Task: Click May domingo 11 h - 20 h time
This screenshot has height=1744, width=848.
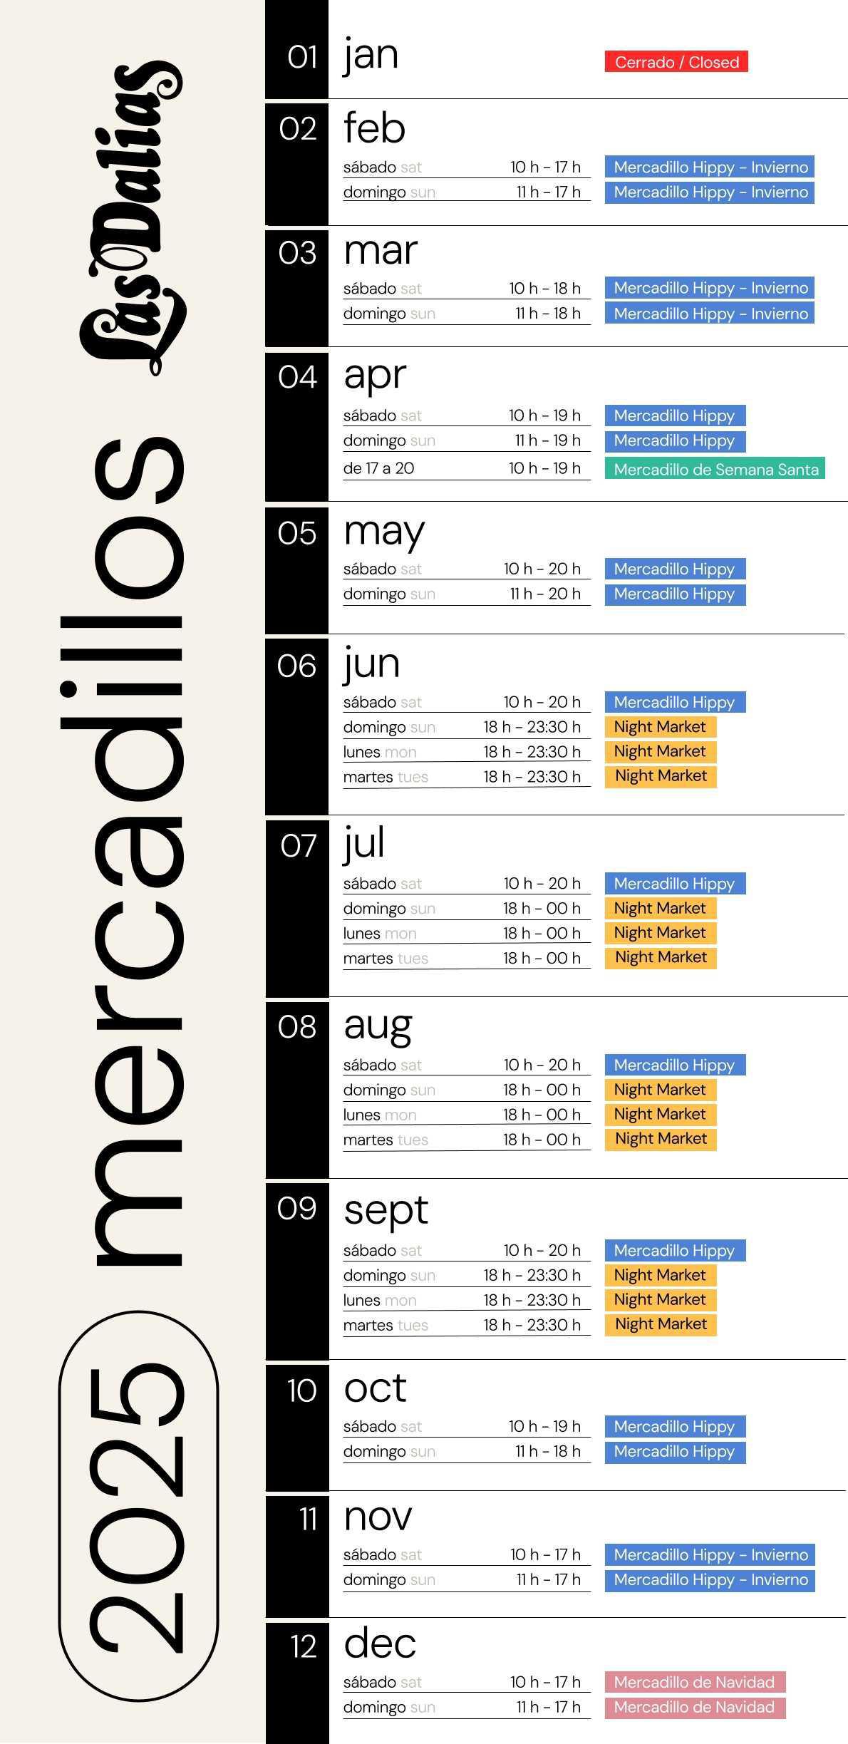Action: [x=544, y=594]
